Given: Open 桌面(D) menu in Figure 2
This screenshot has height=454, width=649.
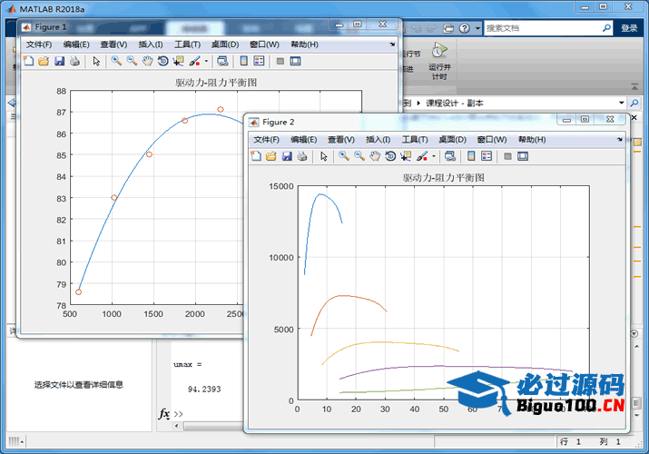Looking at the screenshot, I should point(453,140).
